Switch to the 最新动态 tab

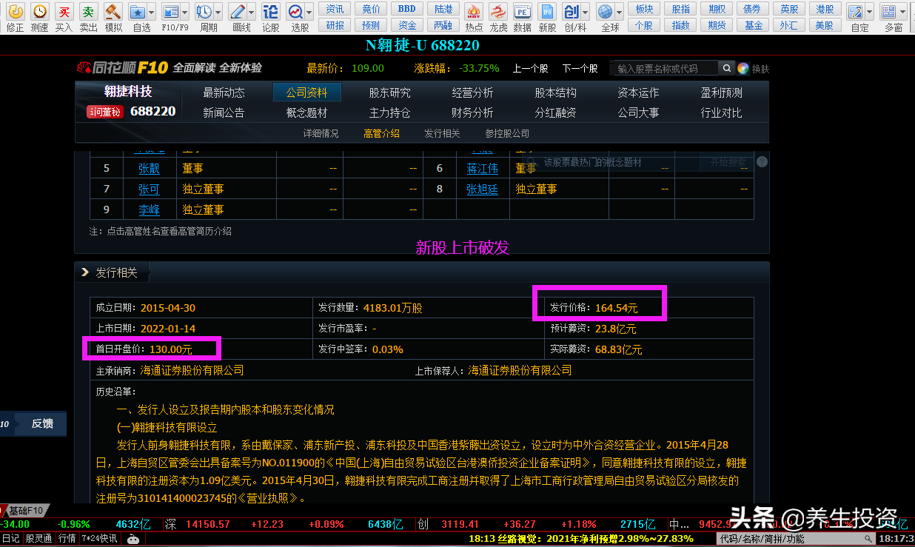pyautogui.click(x=224, y=93)
